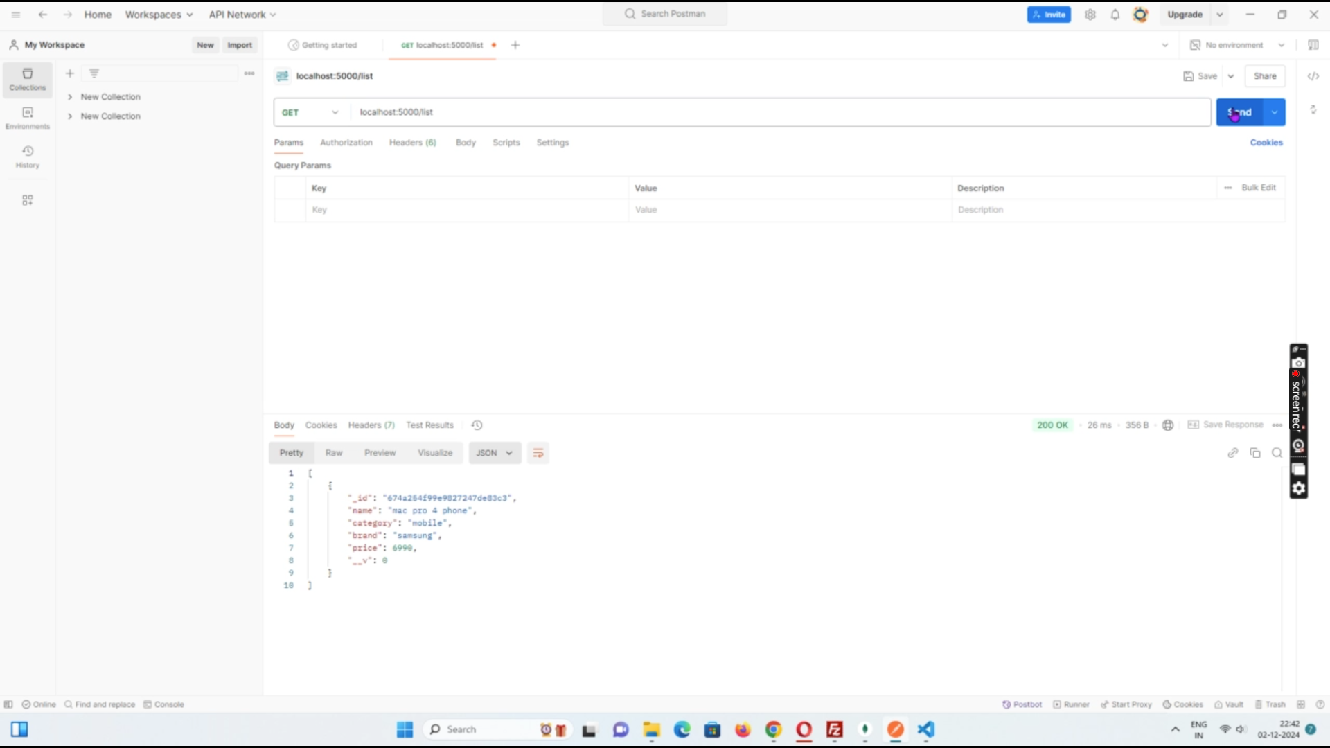Open the Workspaces dropdown
The height and width of the screenshot is (748, 1330).
(159, 15)
